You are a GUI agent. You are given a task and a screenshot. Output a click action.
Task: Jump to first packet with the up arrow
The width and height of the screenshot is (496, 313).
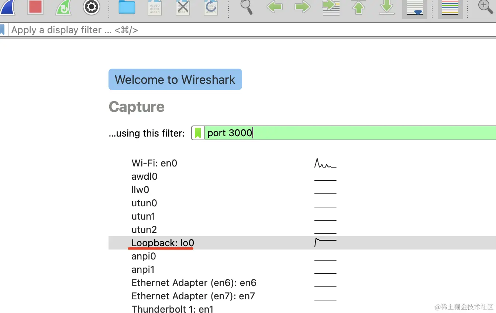pos(359,7)
